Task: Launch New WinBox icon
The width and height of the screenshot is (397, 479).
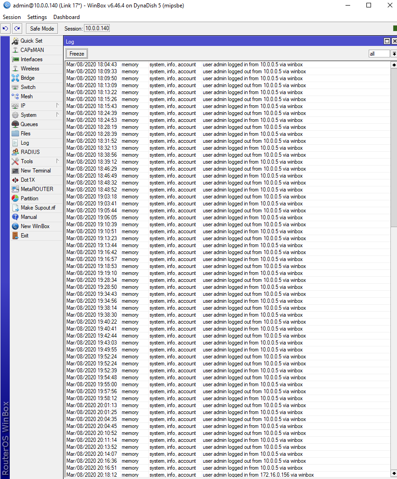Action: pyautogui.click(x=15, y=226)
